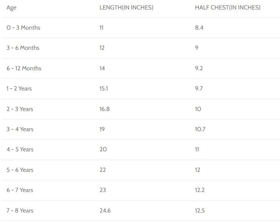This screenshot has height=224, width=280.
Task: Click the 10.7 half chest value
Action: click(x=200, y=129)
